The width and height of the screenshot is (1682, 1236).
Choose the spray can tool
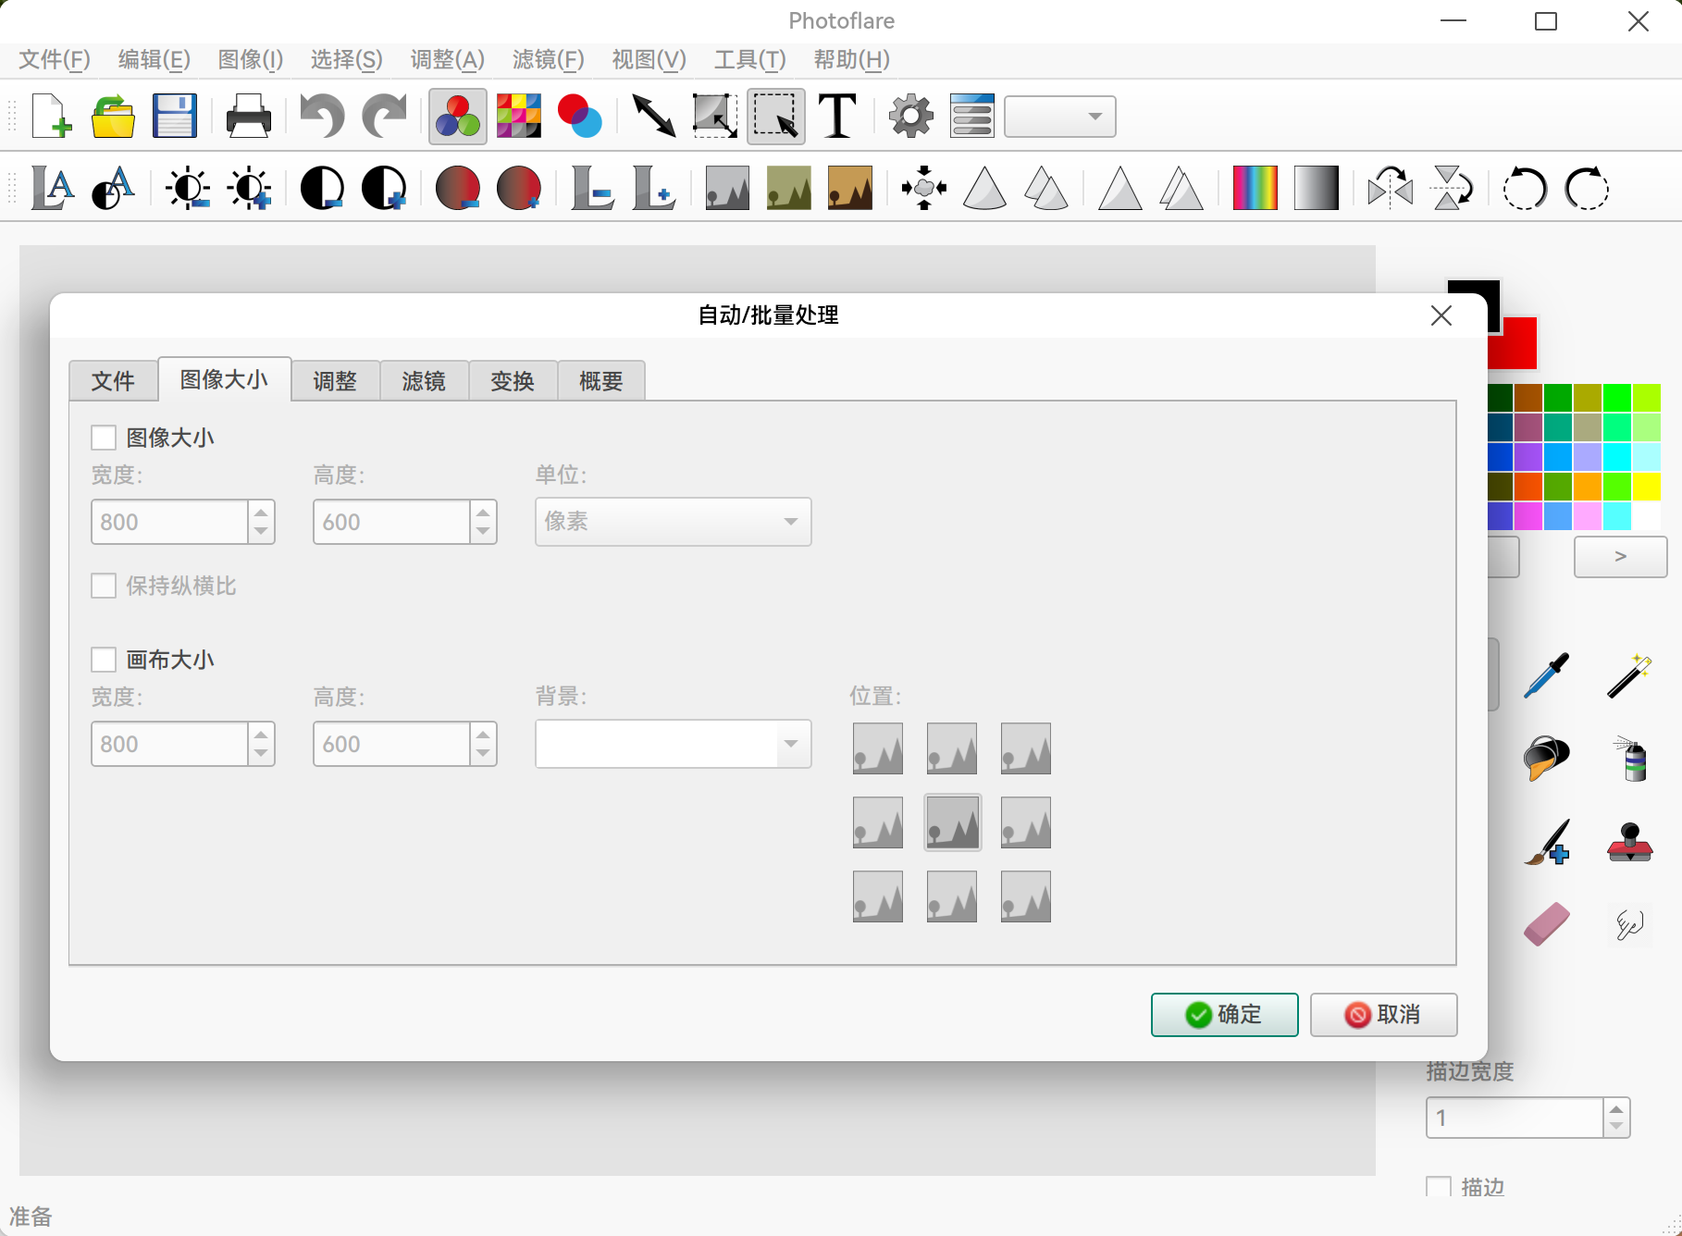point(1630,759)
